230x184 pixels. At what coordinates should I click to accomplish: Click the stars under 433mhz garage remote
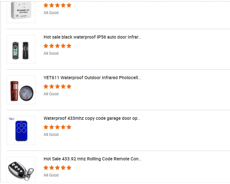(57, 127)
